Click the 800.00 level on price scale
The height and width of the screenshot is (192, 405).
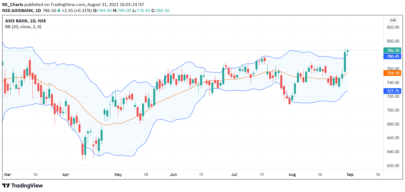393,41
